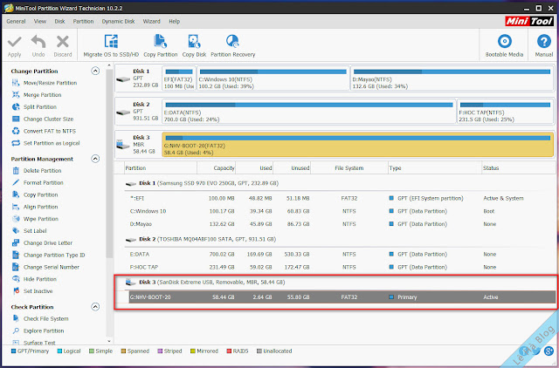Choose Format Partition action
Image resolution: width=559 pixels, height=368 pixels.
coord(38,183)
